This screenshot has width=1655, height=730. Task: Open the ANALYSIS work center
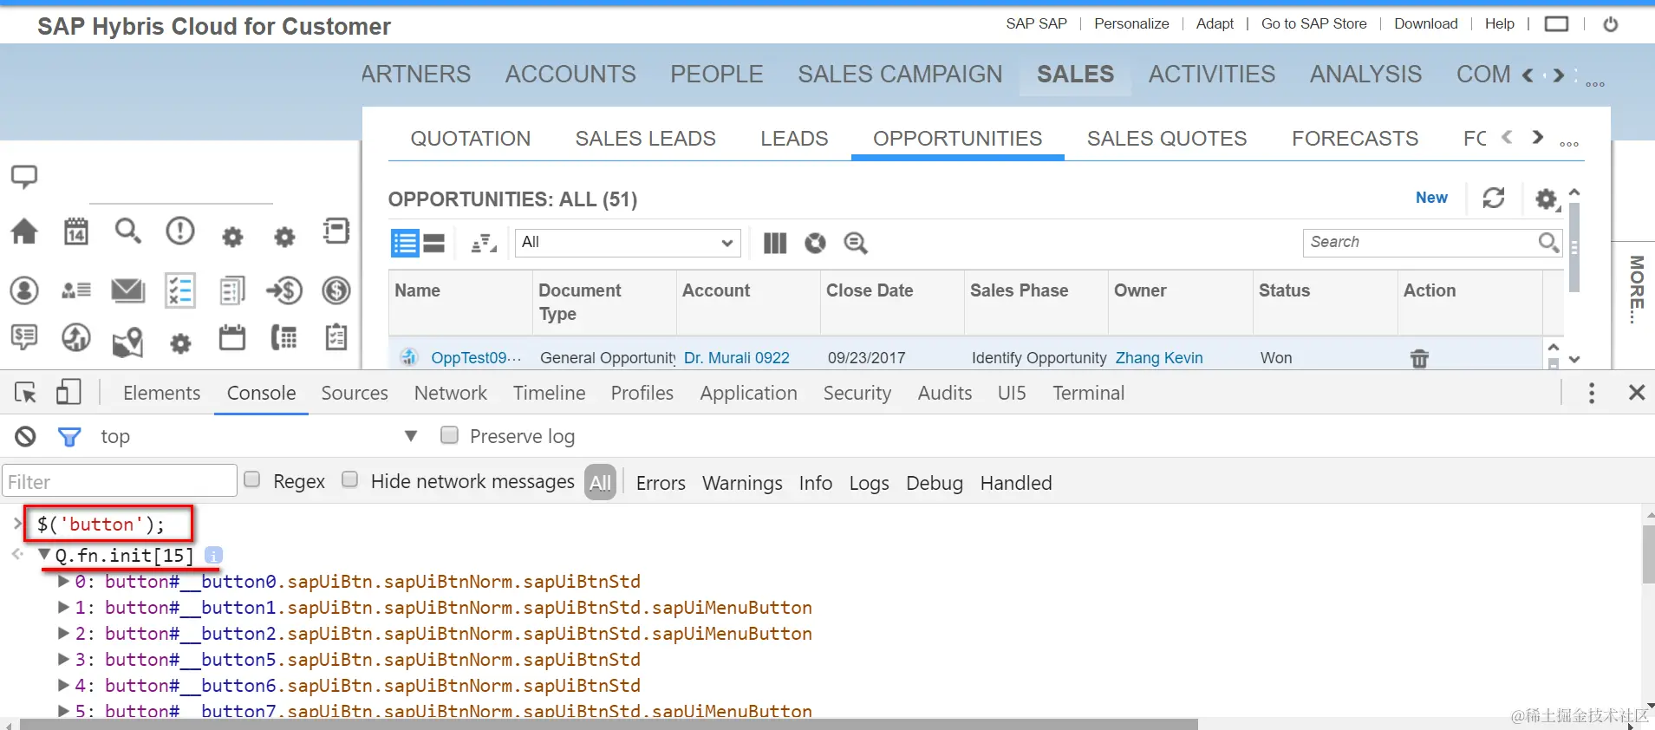tap(1365, 75)
